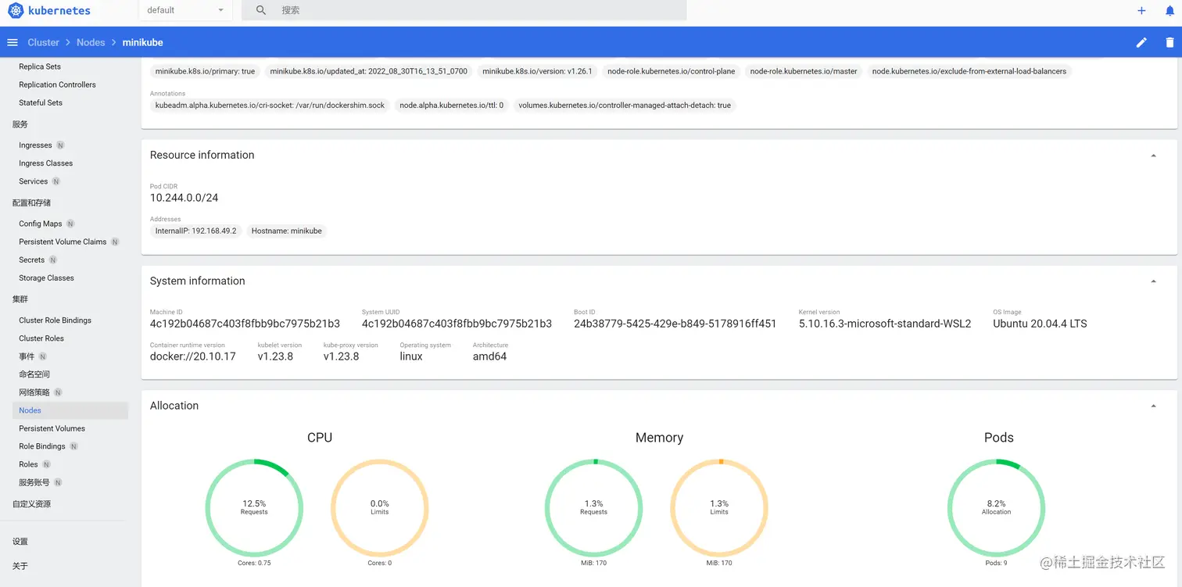Viewport: 1182px width, 587px height.
Task: Click the CPU Limits 0.0% gauge
Action: tap(380, 507)
